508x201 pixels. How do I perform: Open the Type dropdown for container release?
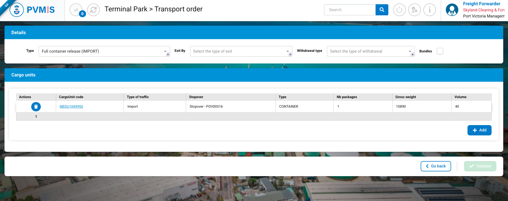[x=104, y=51]
